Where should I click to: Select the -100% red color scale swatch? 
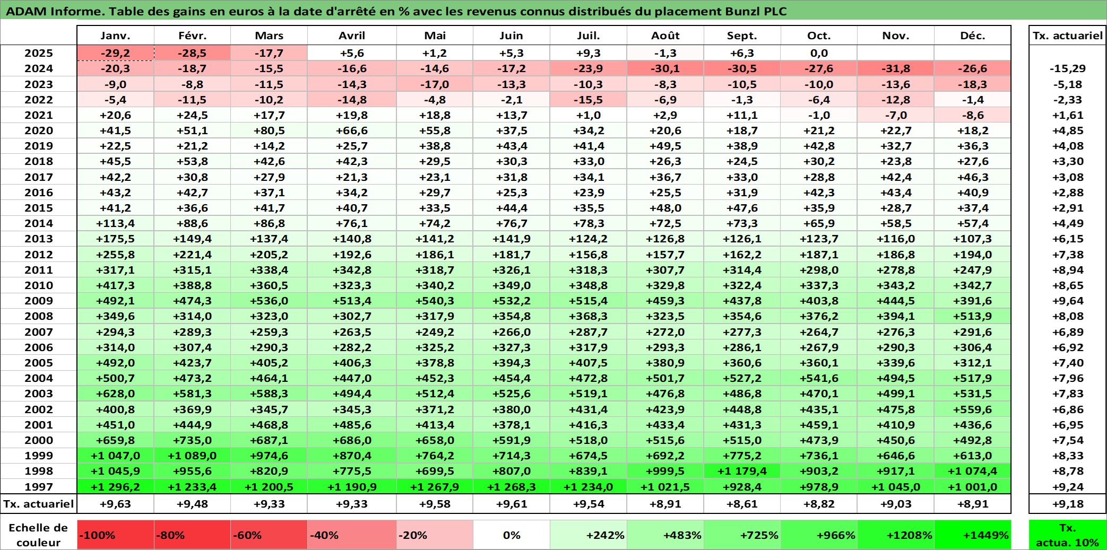pyautogui.click(x=115, y=535)
